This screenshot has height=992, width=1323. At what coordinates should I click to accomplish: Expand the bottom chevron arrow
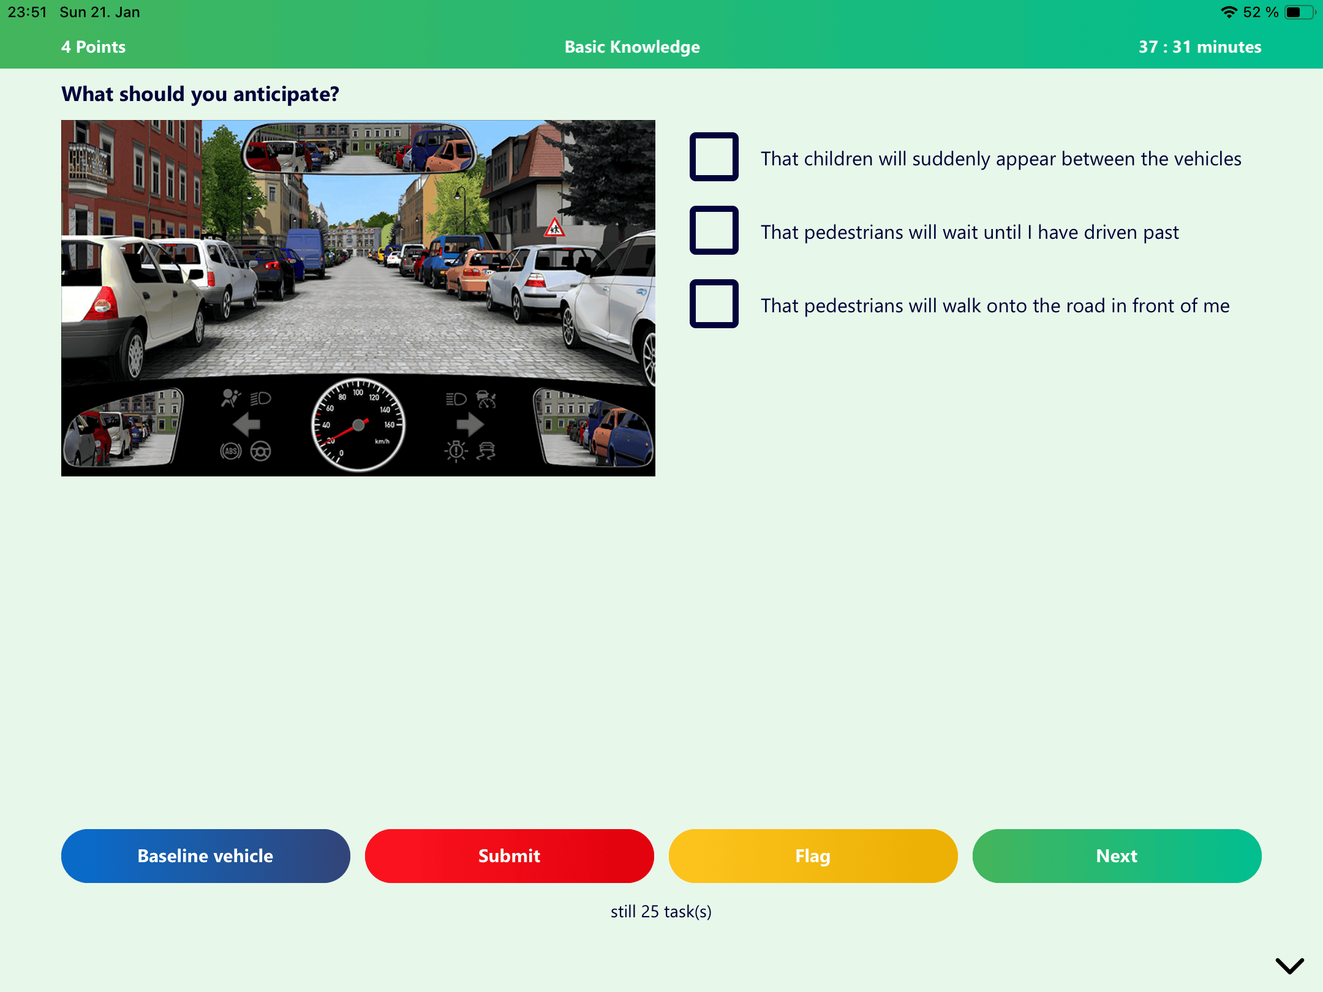click(1289, 966)
